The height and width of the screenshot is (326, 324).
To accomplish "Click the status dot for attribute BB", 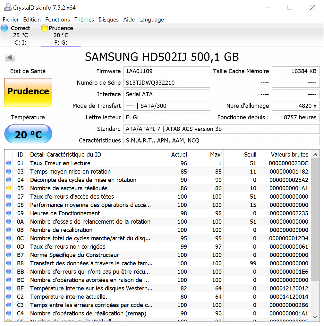I will pyautogui.click(x=9, y=271).
